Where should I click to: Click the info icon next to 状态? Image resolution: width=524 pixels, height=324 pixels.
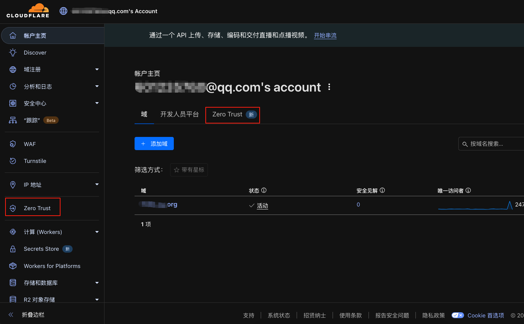coord(264,190)
